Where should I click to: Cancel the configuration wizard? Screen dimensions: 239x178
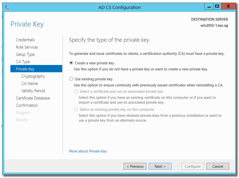(x=218, y=166)
